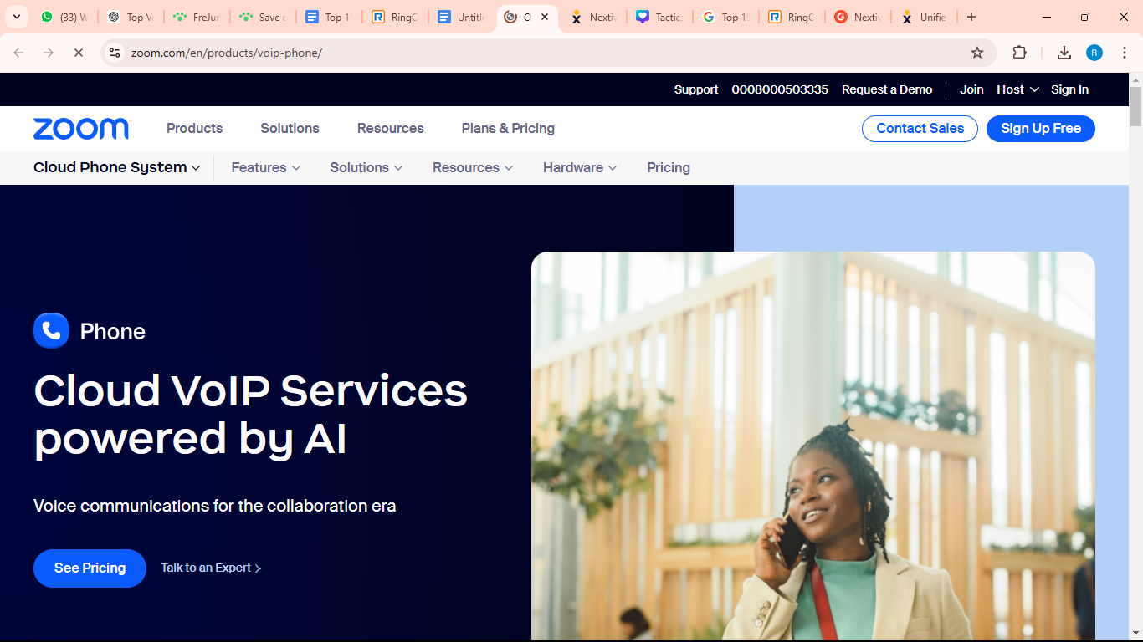Click the Chrome profile avatar
Viewport: 1143px width, 642px height.
click(x=1094, y=53)
